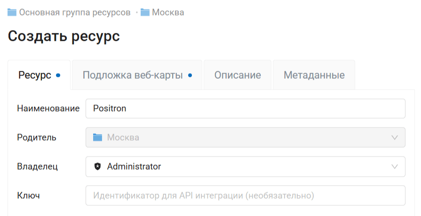Select the Administrator value in Владелец
421x216 pixels.
click(x=134, y=166)
